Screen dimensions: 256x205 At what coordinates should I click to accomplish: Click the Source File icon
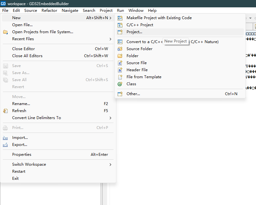pos(120,63)
